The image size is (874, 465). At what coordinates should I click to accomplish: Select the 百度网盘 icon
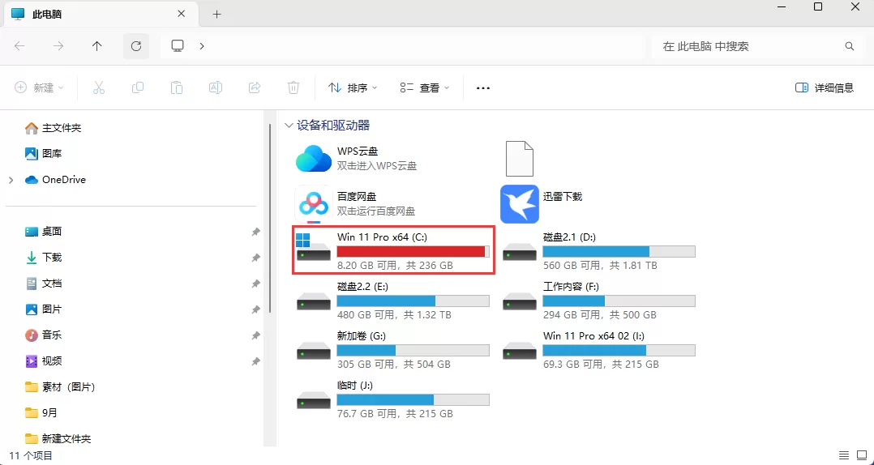click(313, 204)
